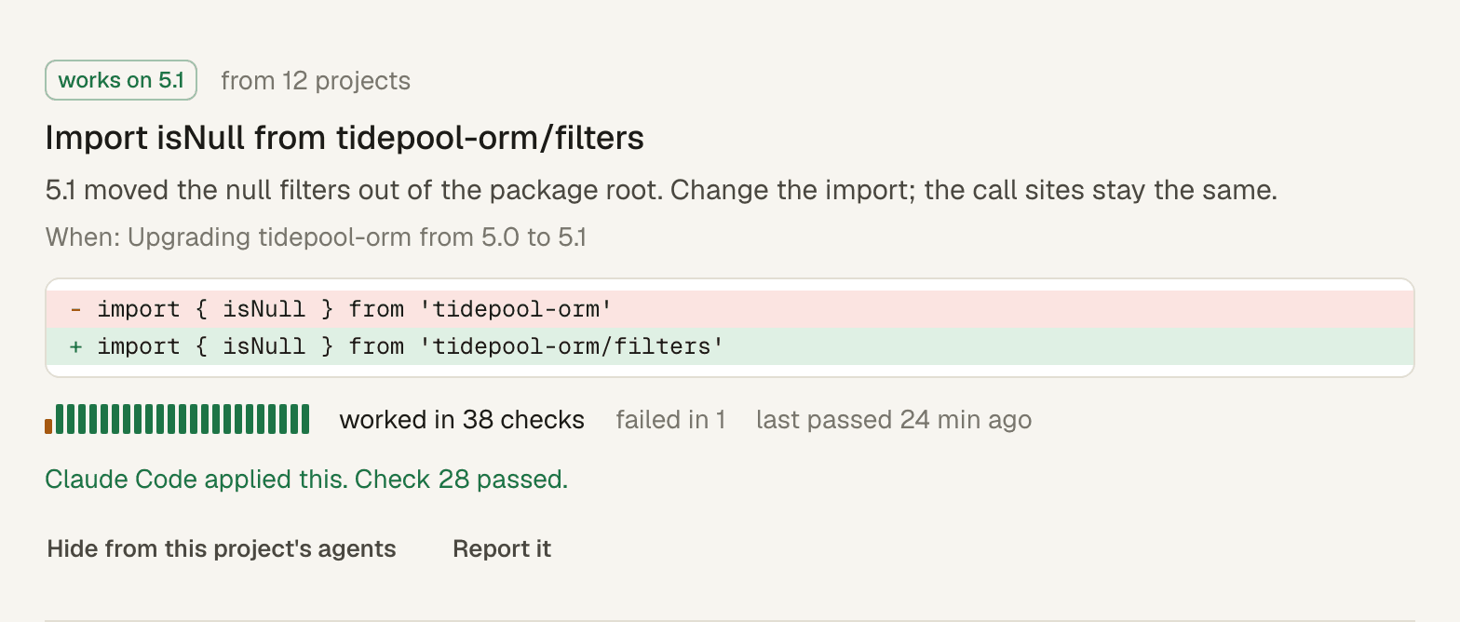
Task: Select the removed import line in diff
Action: pyautogui.click(x=730, y=308)
